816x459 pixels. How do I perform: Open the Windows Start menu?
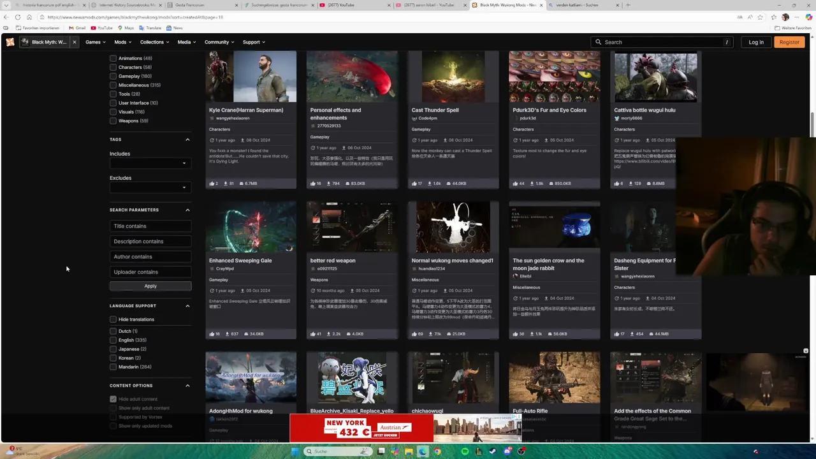[x=295, y=451]
